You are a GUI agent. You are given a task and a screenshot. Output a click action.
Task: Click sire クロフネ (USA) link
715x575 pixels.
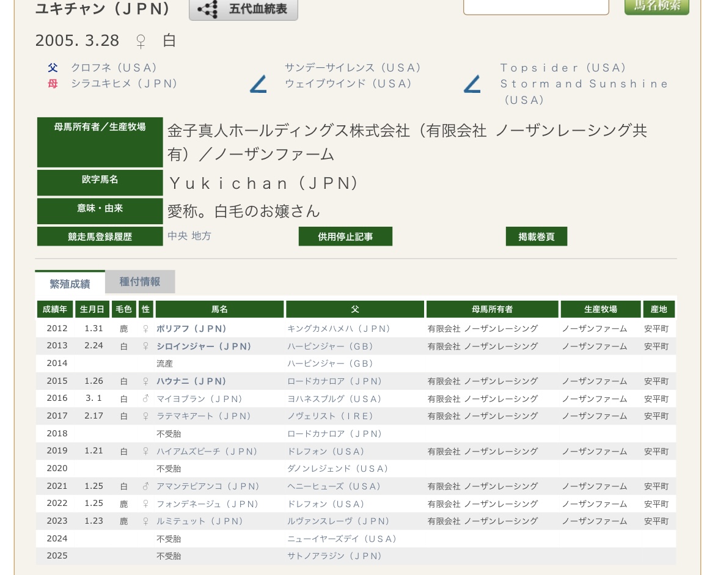pos(114,68)
